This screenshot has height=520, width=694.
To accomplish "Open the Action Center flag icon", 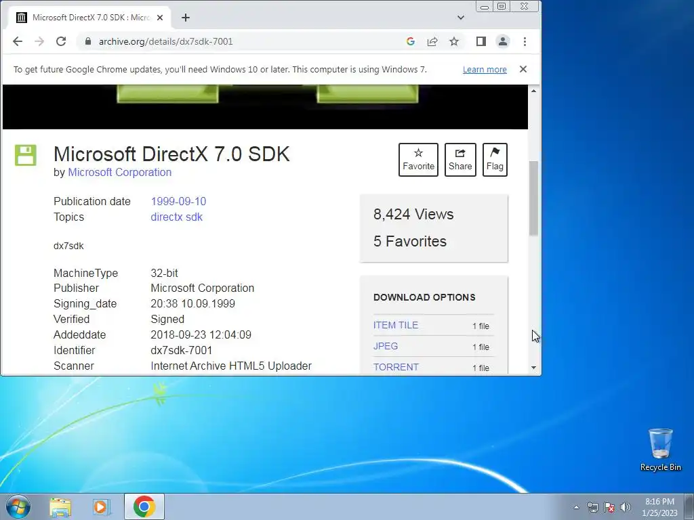I will 609,507.
